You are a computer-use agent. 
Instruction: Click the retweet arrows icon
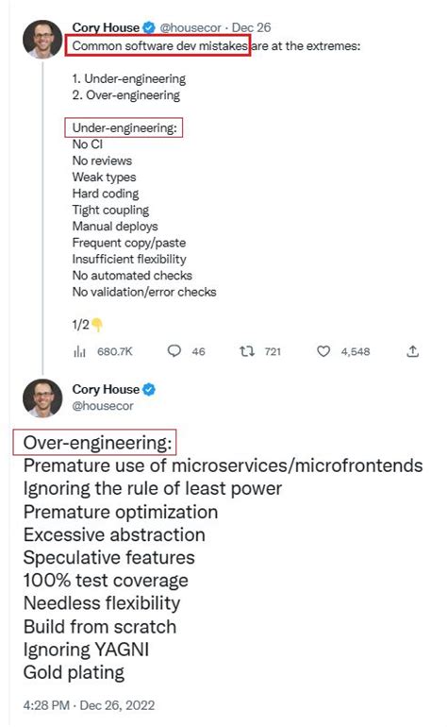pos(247,351)
